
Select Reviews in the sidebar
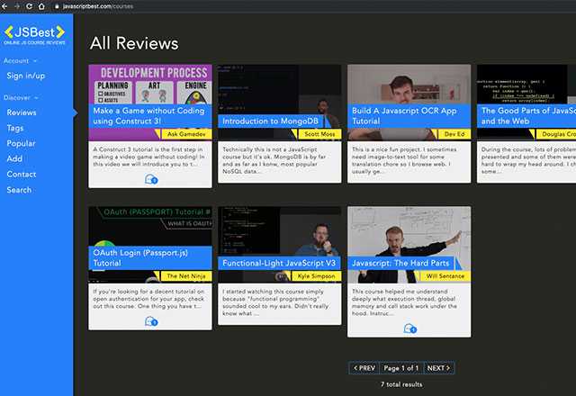coord(22,112)
